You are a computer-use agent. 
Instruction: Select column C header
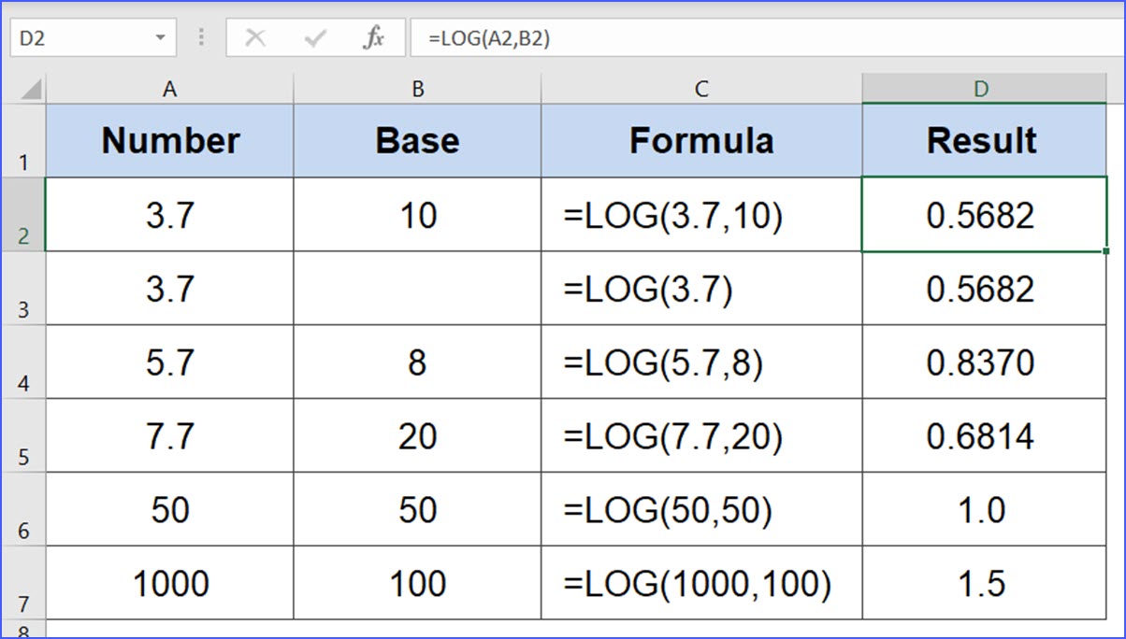[x=701, y=89]
